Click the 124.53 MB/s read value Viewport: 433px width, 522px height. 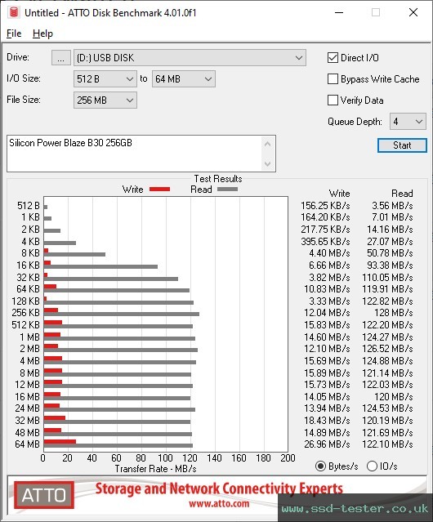pos(388,408)
